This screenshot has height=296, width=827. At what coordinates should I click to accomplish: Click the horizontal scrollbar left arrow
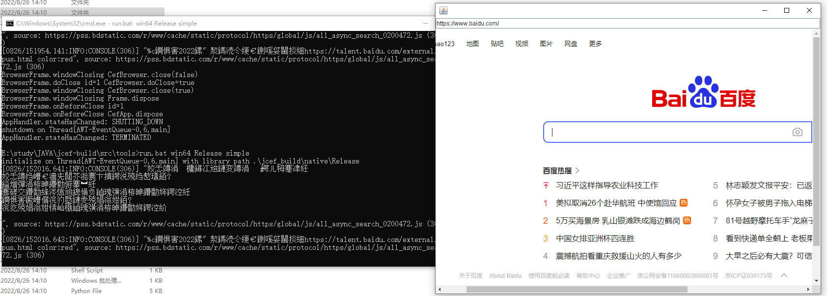tap(440, 289)
